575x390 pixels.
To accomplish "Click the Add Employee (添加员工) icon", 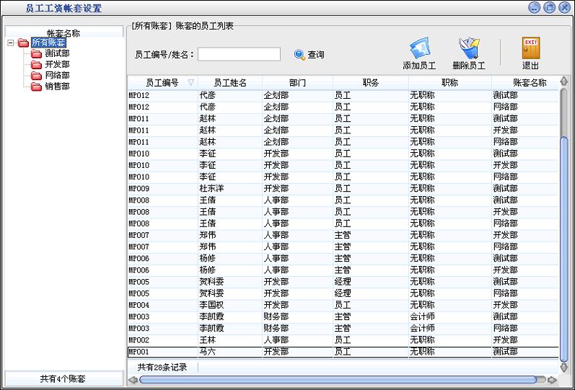I will 419,49.
